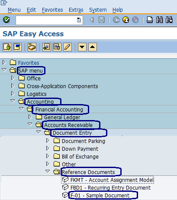Open the Favorites menu in menu bar

[52, 10]
